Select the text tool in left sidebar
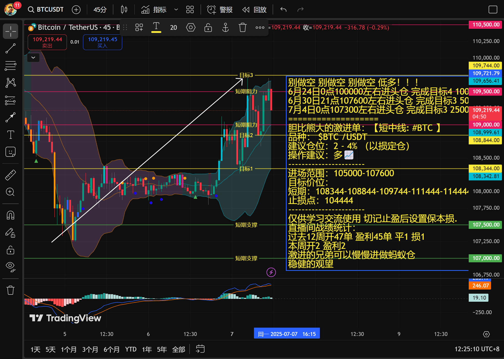 click(10, 135)
